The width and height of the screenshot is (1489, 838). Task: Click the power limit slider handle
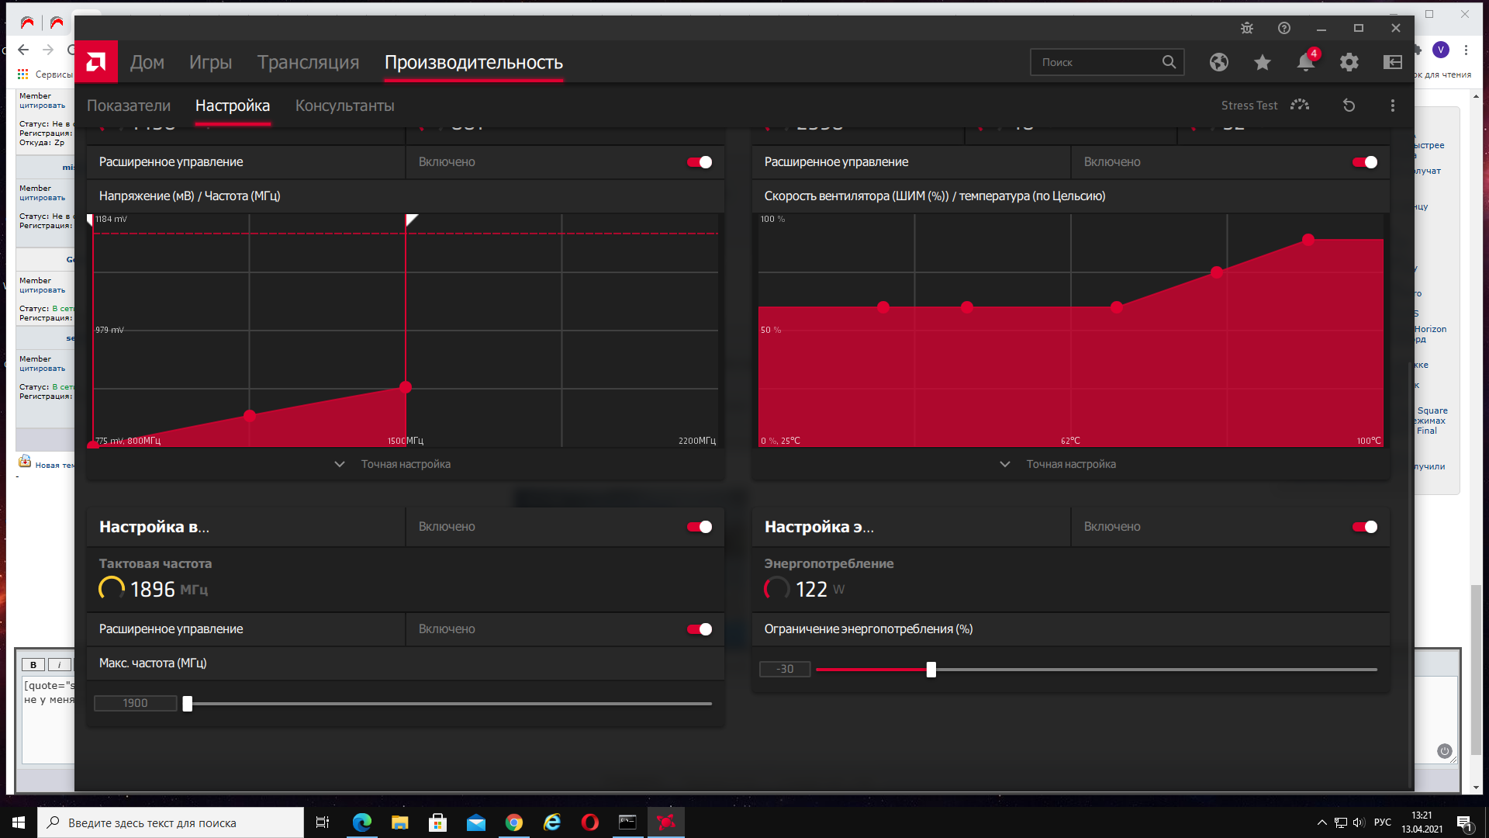coord(931,670)
